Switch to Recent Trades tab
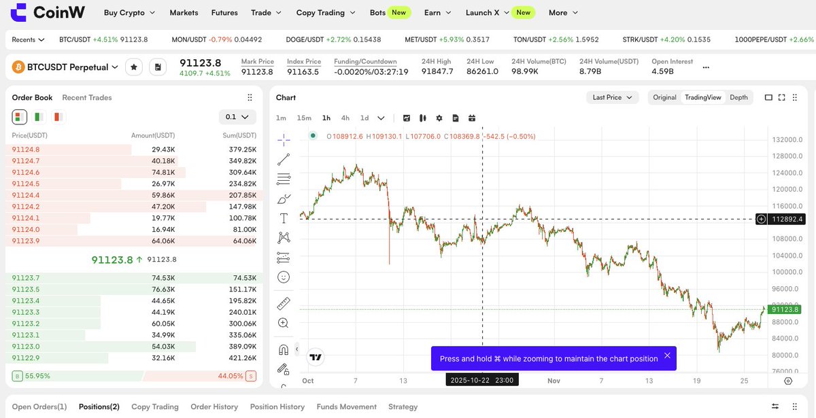 click(x=87, y=98)
